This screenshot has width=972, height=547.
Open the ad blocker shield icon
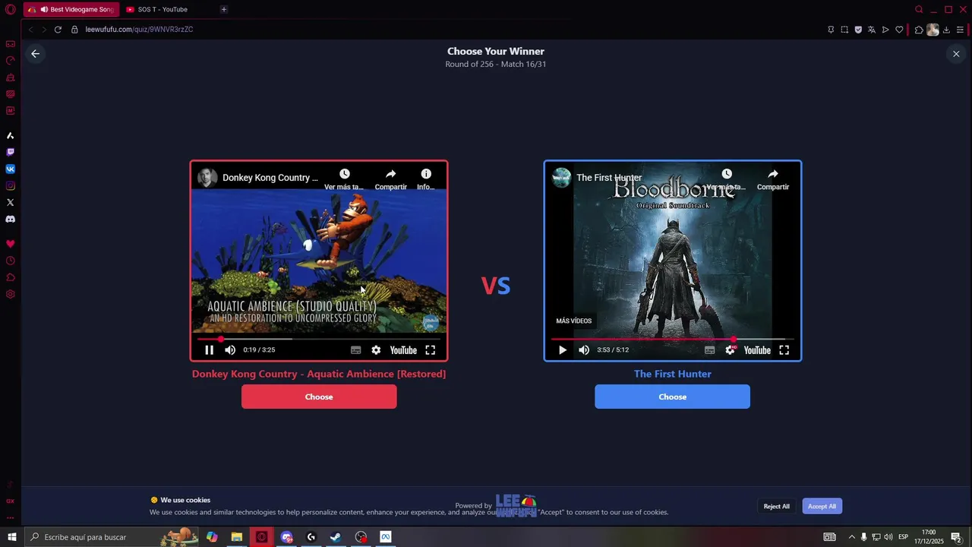858,30
